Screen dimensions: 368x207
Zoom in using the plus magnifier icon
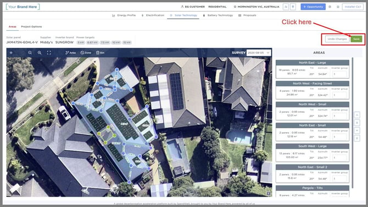(x=40, y=53)
